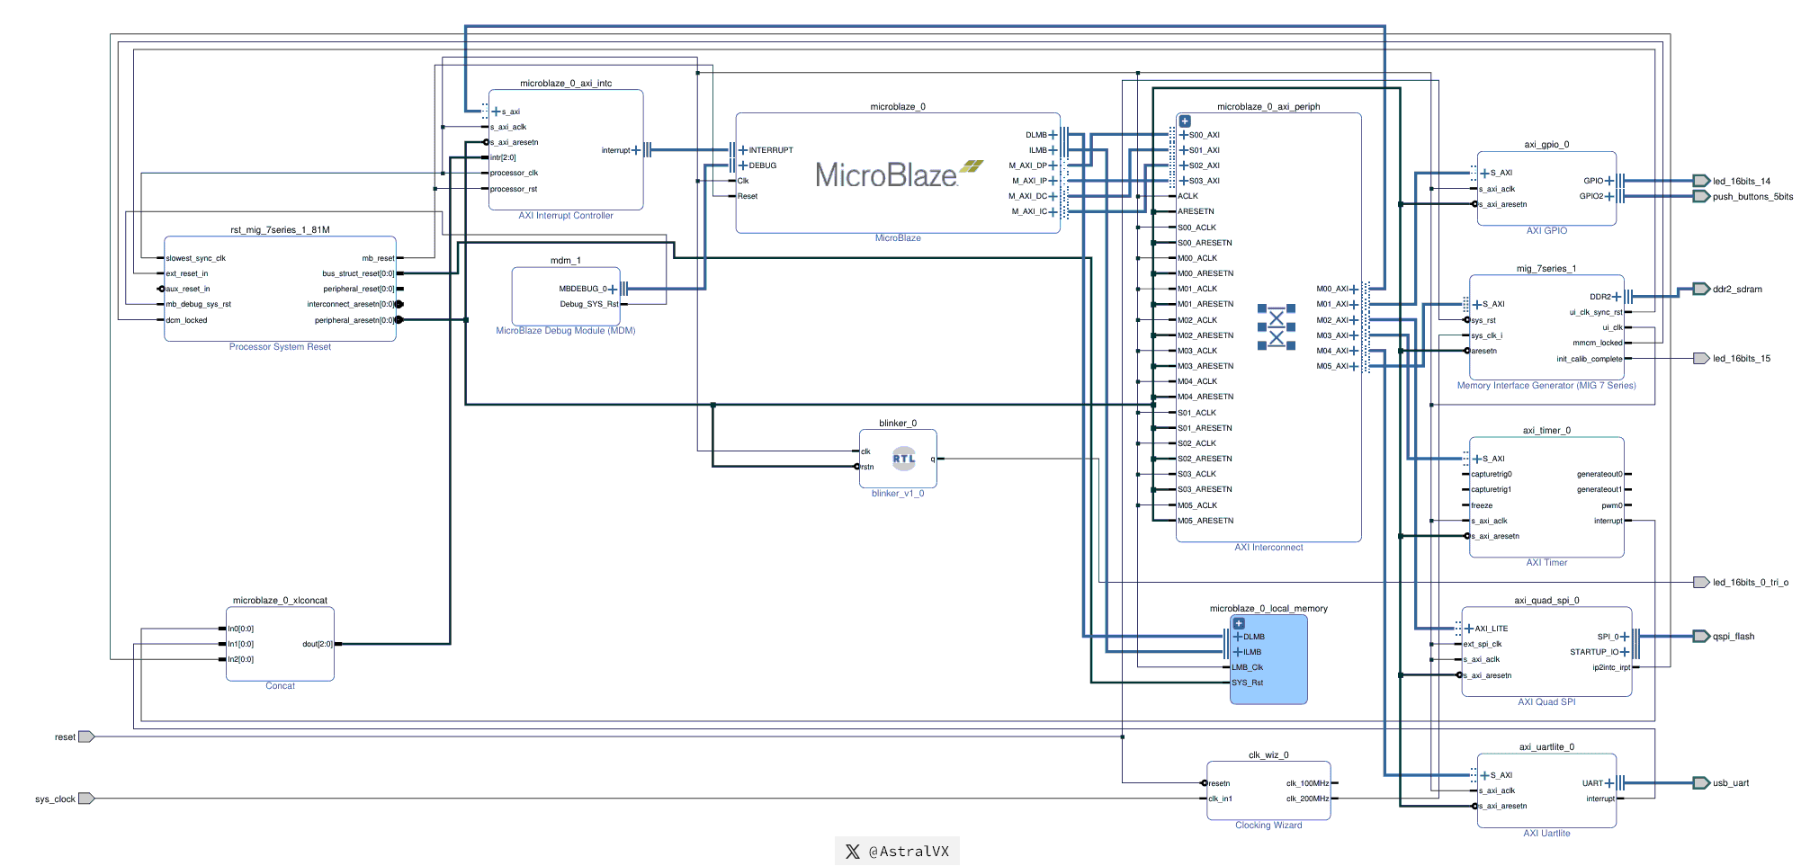This screenshot has height=866, width=1819.
Task: Click the X logo beside @AstralVX
Action: click(853, 852)
